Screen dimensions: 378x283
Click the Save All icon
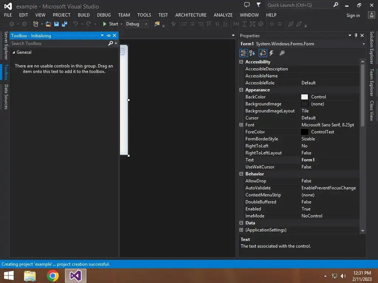[x=65, y=24]
